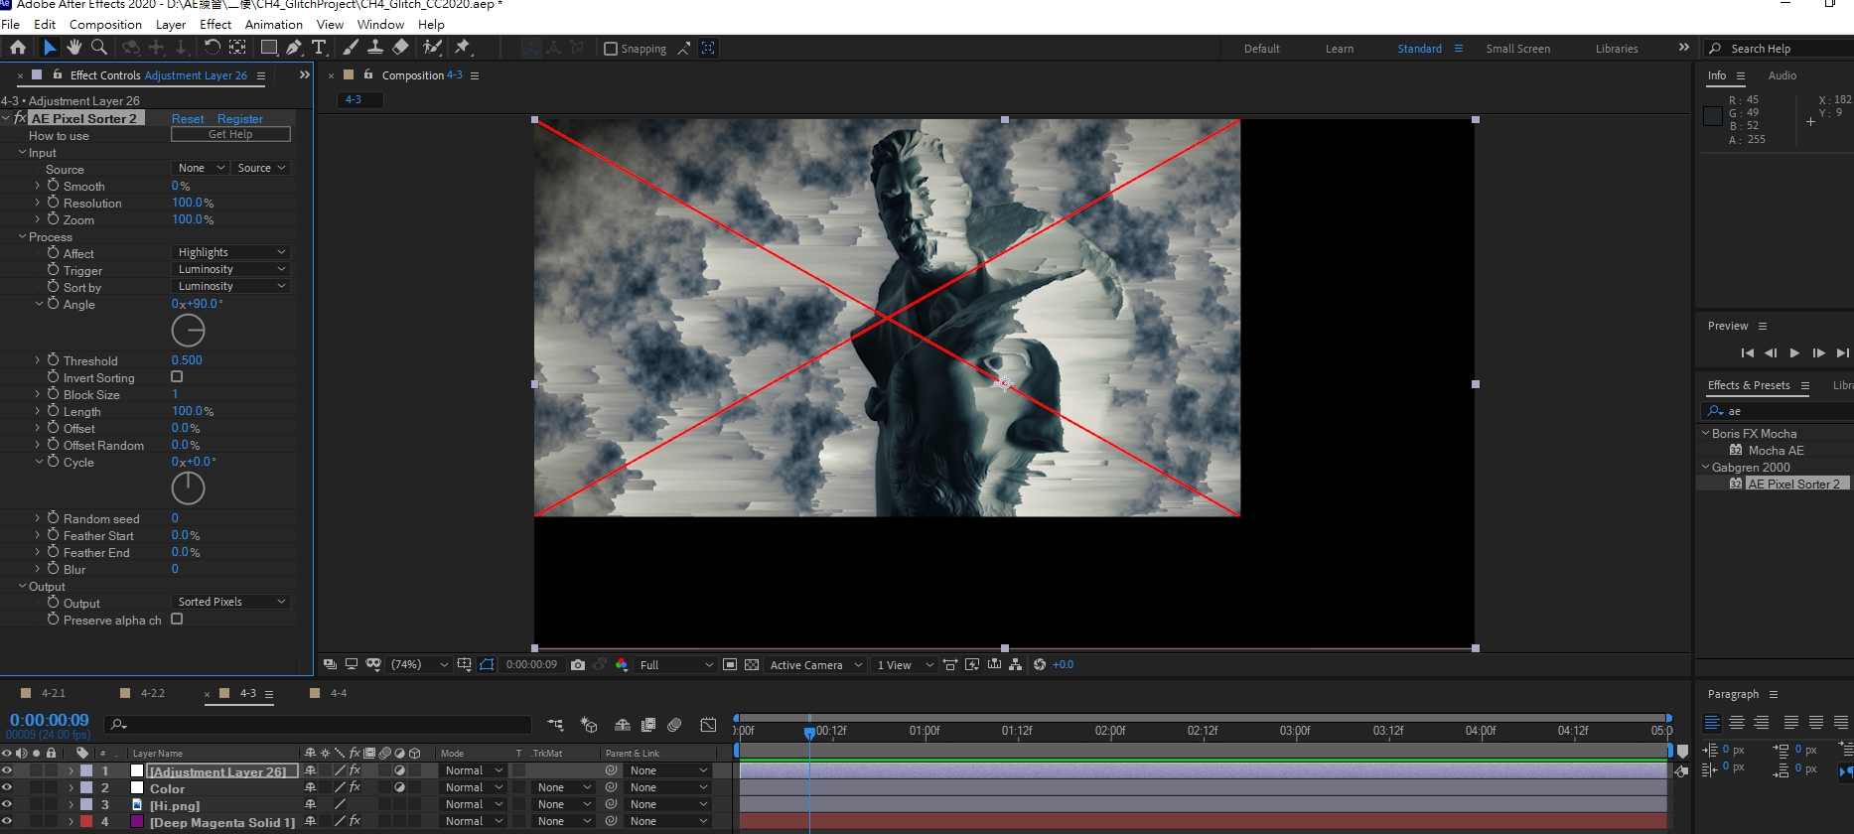Hide the Color layer with its eye icon
Image resolution: width=1854 pixels, height=834 pixels.
pos(7,788)
